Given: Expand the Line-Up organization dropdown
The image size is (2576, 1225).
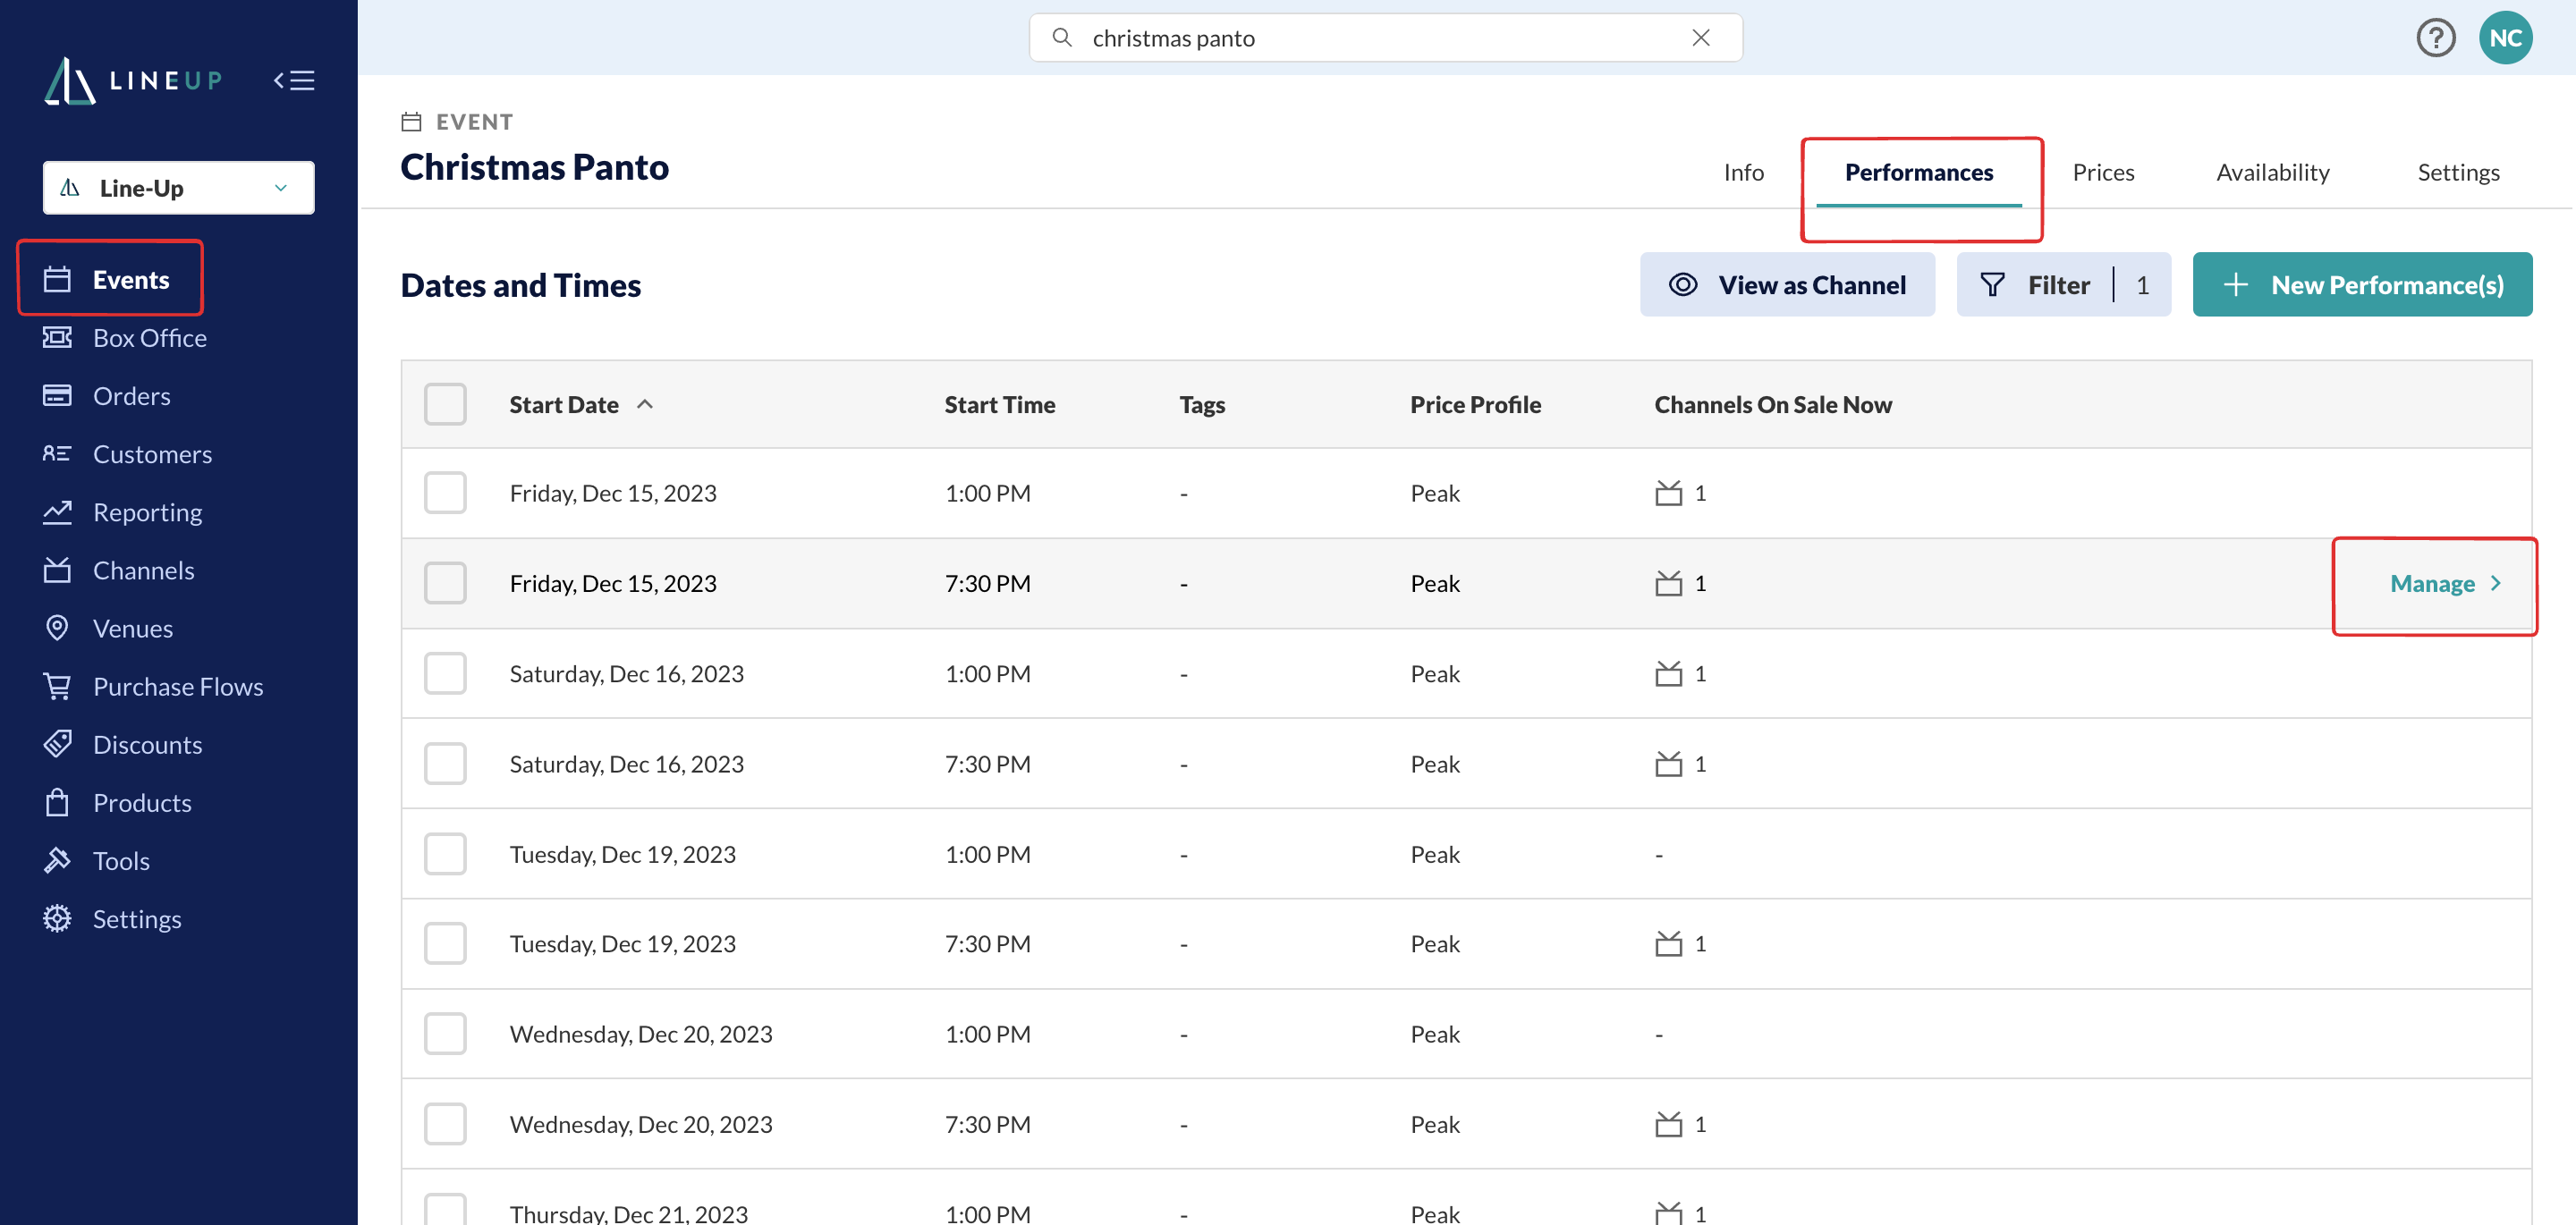Looking at the screenshot, I should (x=179, y=188).
